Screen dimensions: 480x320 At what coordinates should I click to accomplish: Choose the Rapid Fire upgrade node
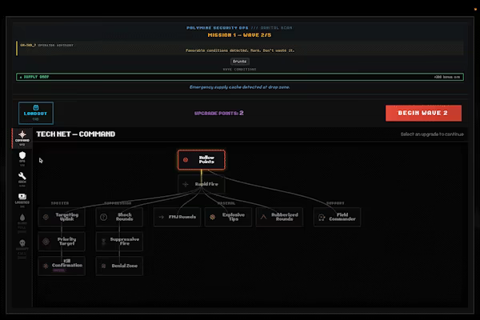coord(201,184)
